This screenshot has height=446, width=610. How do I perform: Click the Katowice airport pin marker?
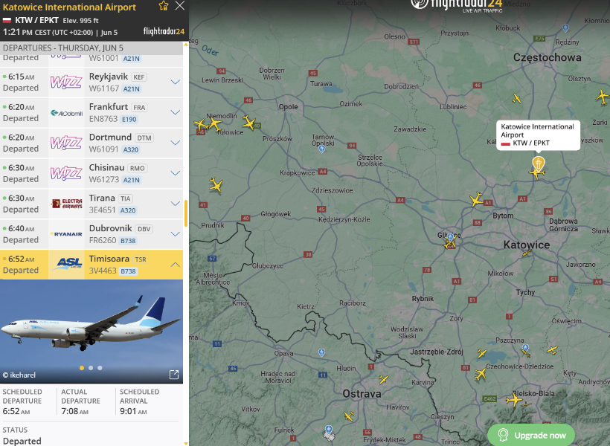point(539,164)
